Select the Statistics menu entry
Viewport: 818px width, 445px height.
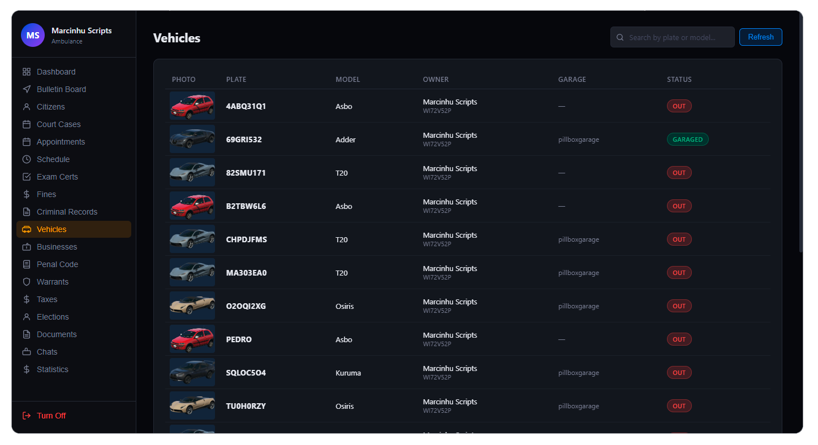tap(52, 369)
